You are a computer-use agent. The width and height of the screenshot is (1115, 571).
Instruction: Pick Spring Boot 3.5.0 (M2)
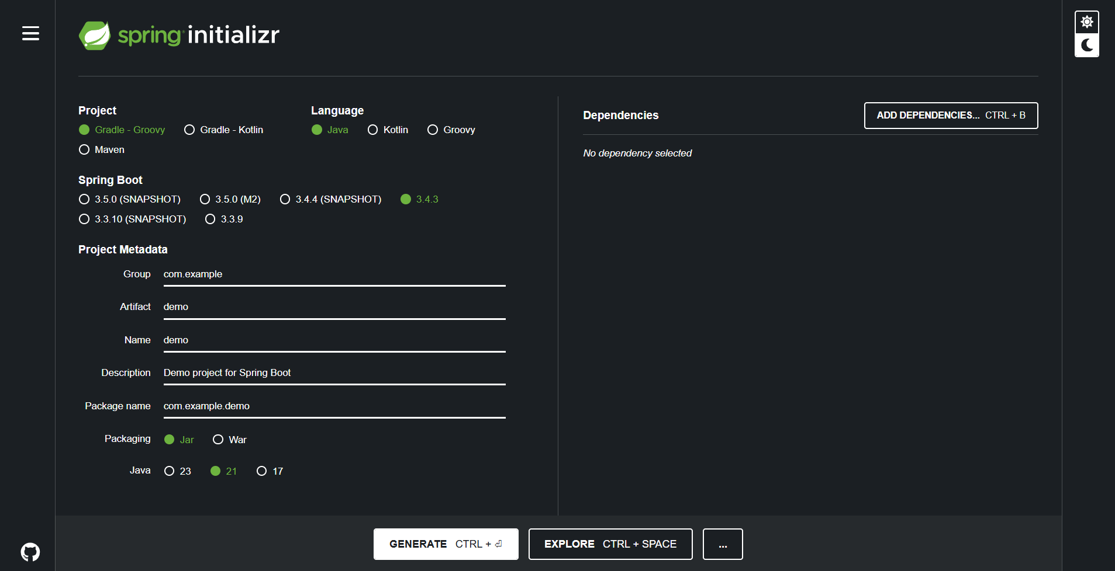click(x=230, y=199)
